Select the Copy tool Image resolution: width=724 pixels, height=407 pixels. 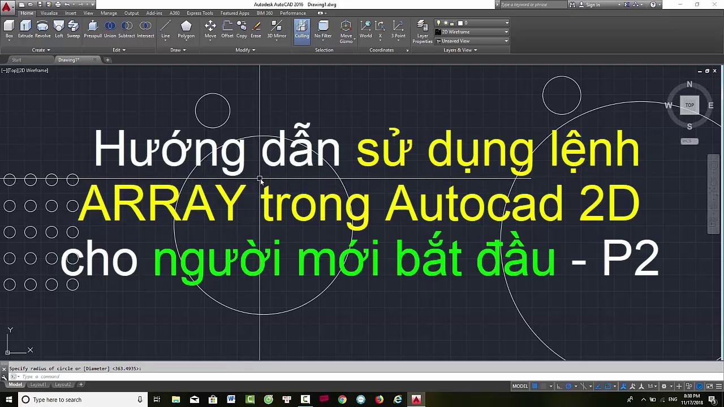[242, 29]
